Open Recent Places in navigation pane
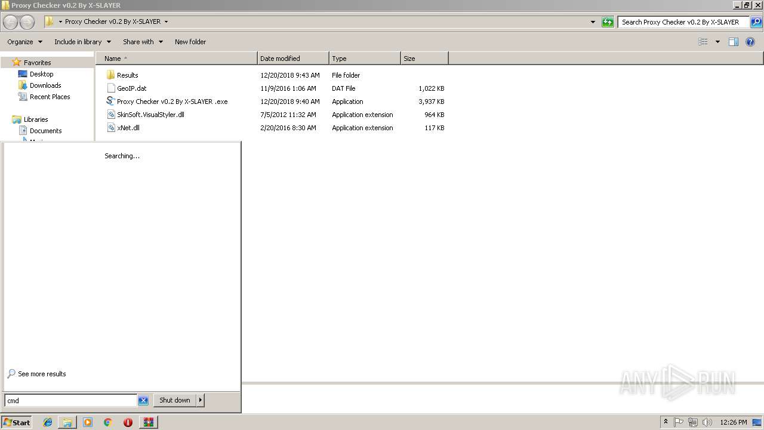 (x=50, y=97)
